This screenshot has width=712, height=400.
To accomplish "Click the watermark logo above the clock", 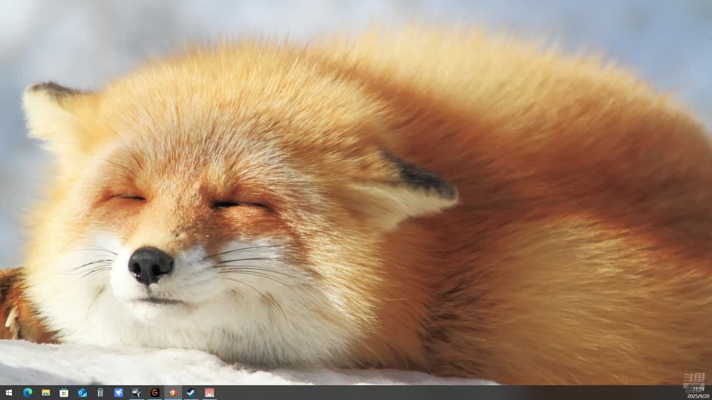I will point(694,379).
